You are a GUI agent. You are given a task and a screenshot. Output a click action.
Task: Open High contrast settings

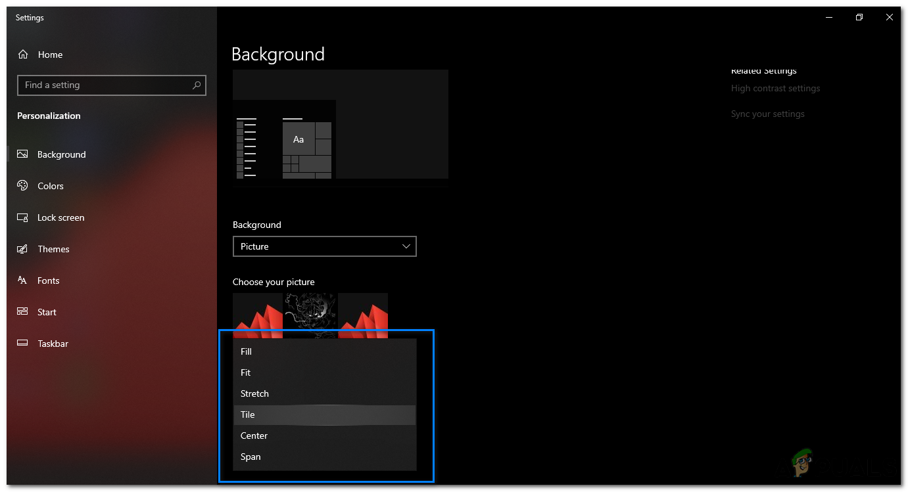pyautogui.click(x=775, y=88)
